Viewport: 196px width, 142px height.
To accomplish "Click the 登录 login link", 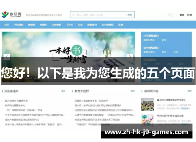I will click(x=182, y=15).
